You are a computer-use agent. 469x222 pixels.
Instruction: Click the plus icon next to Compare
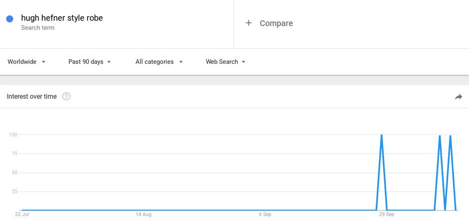(x=248, y=23)
